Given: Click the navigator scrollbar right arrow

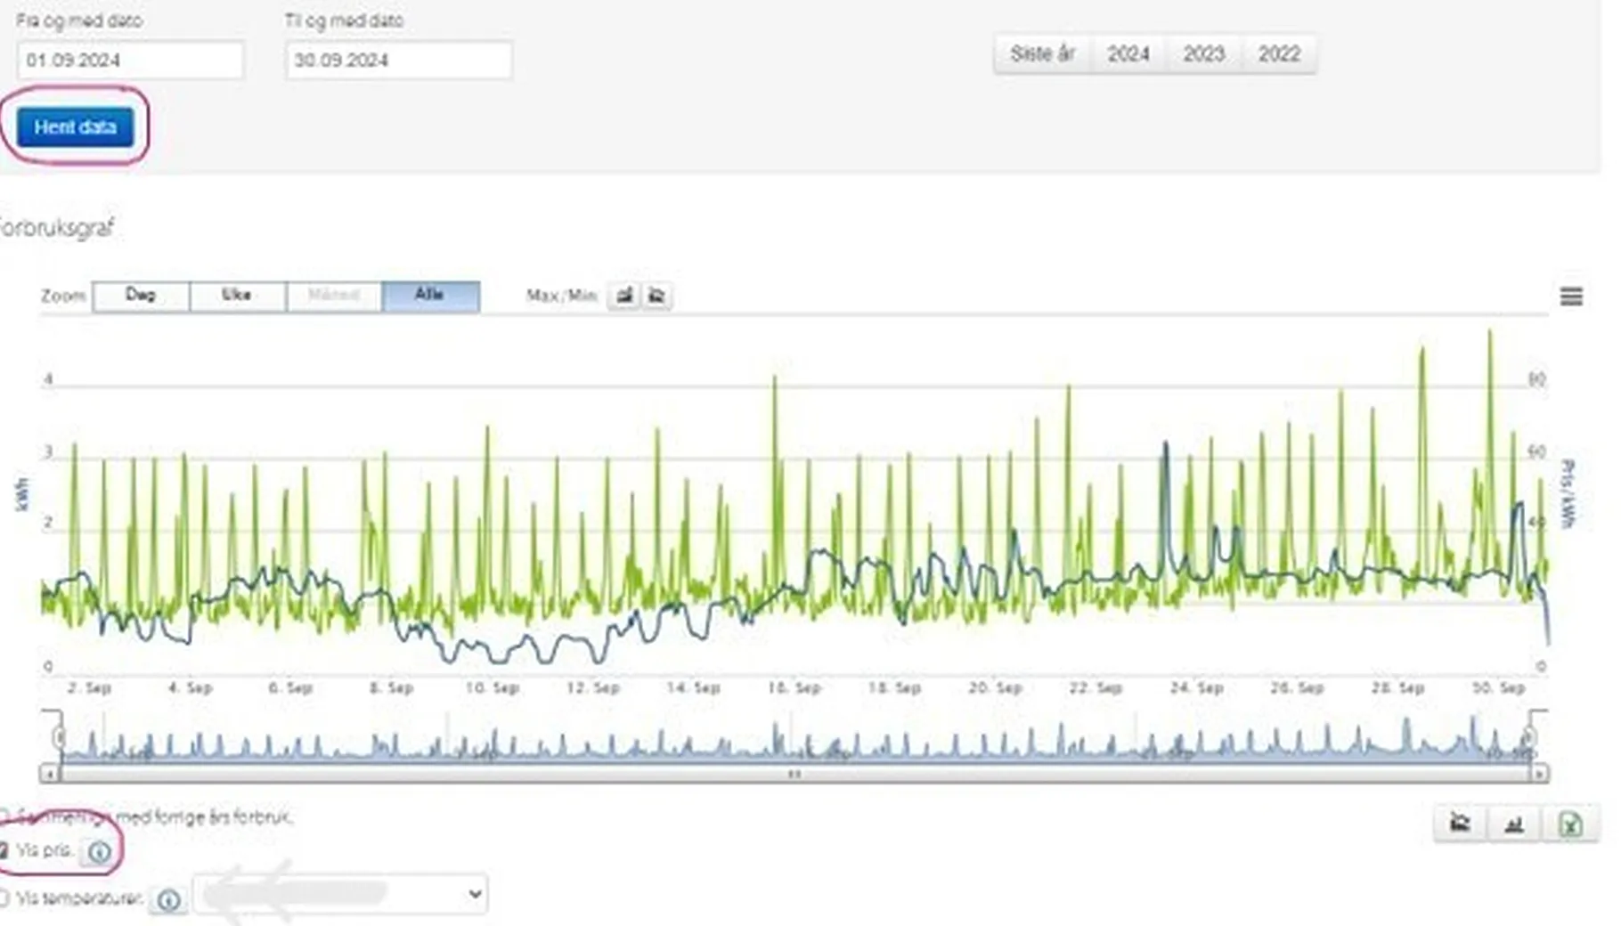Looking at the screenshot, I should [1539, 774].
